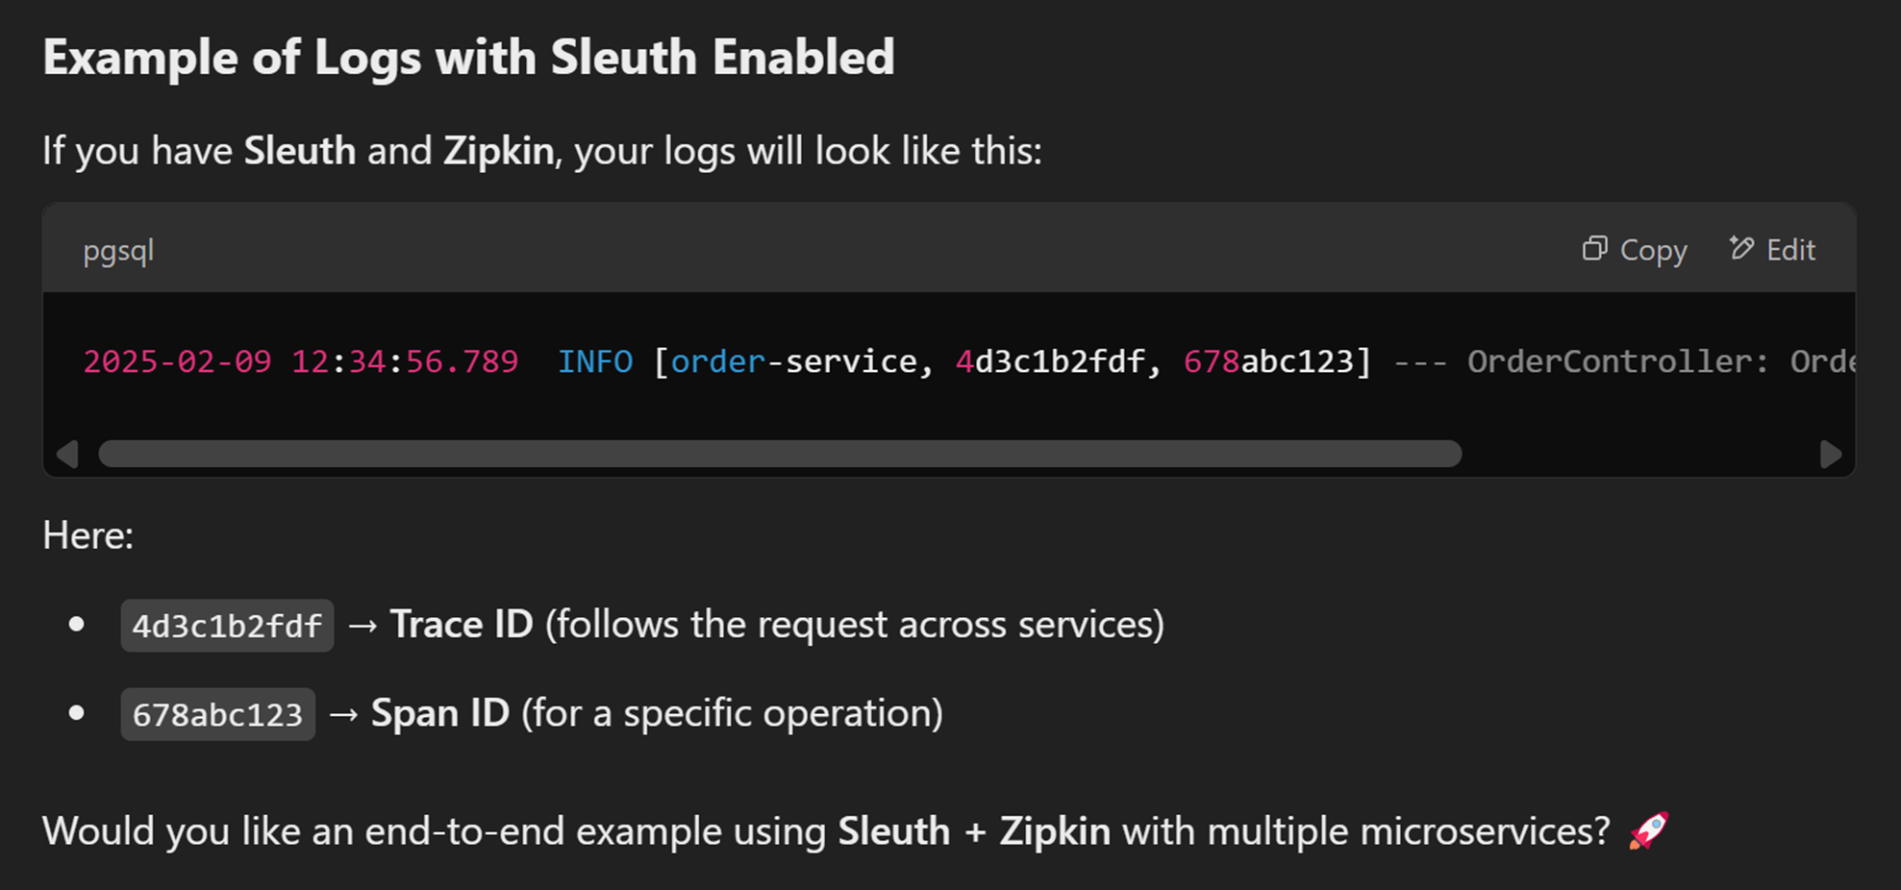The height and width of the screenshot is (890, 1901).
Task: Click the bold Trace ID text
Action: [462, 624]
